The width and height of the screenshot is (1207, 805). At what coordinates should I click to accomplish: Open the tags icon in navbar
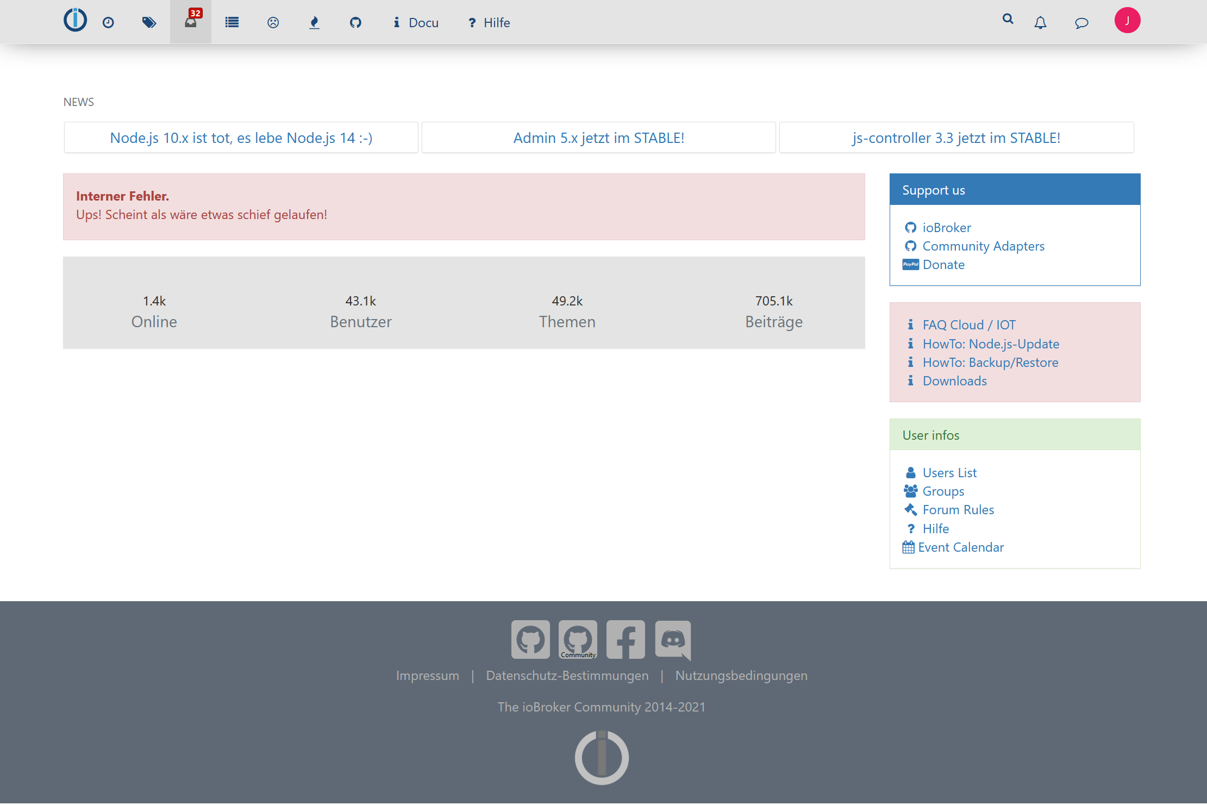pyautogui.click(x=149, y=22)
